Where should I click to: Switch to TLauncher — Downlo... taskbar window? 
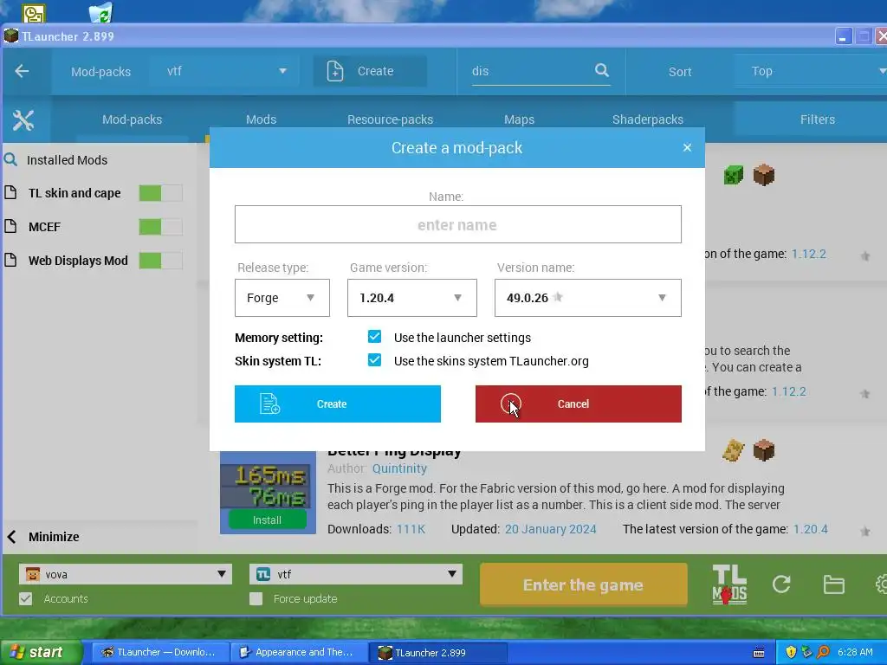(159, 652)
